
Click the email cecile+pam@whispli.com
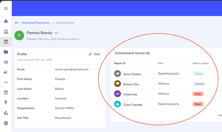[x=72, y=69]
